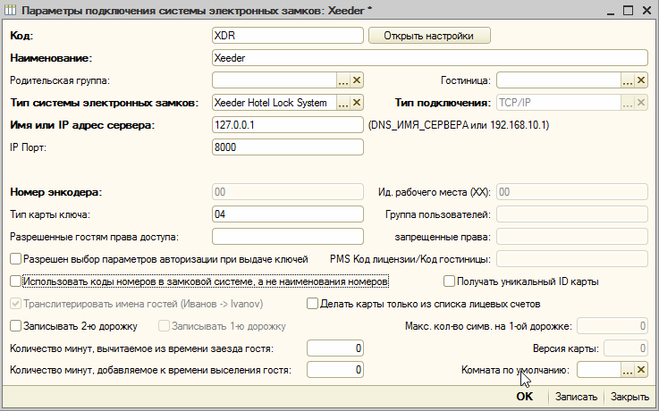The width and height of the screenshot is (659, 411).
Task: Click the Гостиница input field
Action: (559, 80)
